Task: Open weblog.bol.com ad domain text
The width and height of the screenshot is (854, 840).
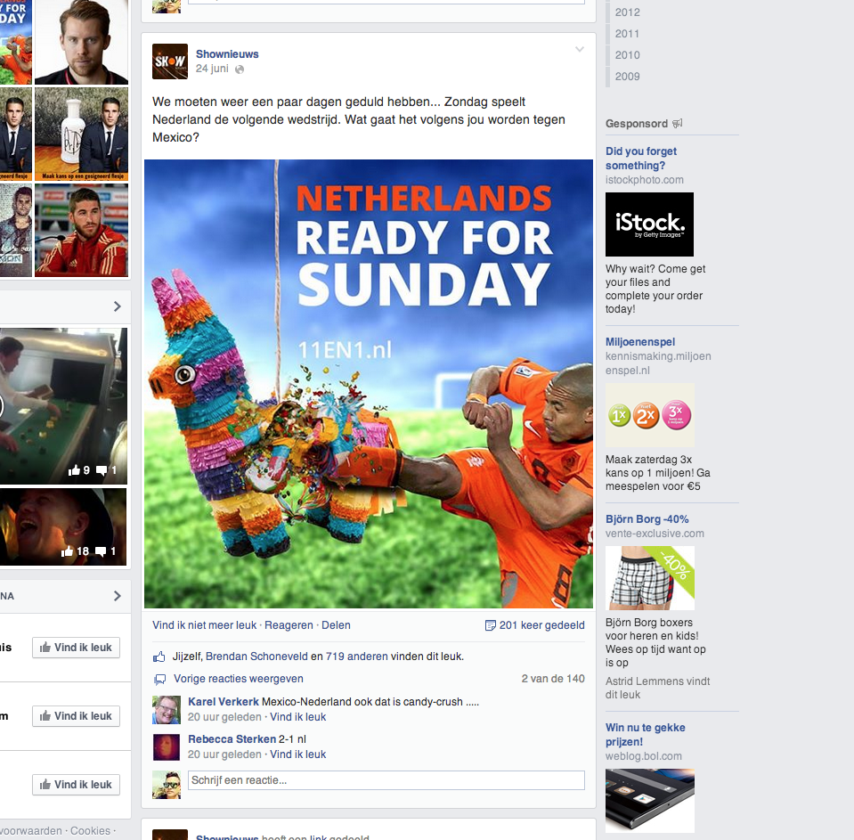Action: click(644, 756)
